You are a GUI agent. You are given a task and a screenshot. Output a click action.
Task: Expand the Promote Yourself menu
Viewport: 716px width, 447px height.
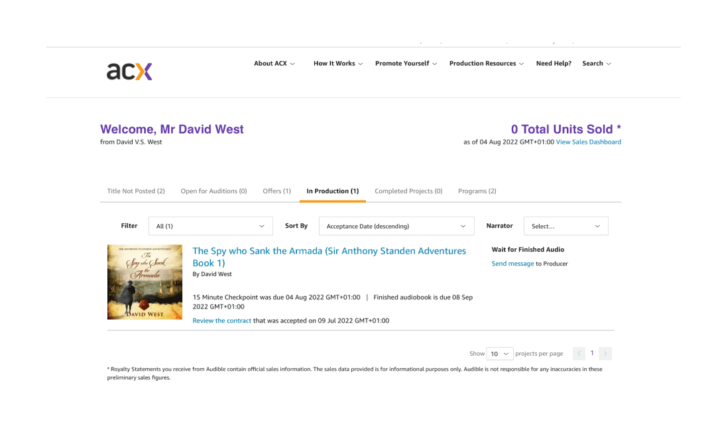tap(406, 64)
